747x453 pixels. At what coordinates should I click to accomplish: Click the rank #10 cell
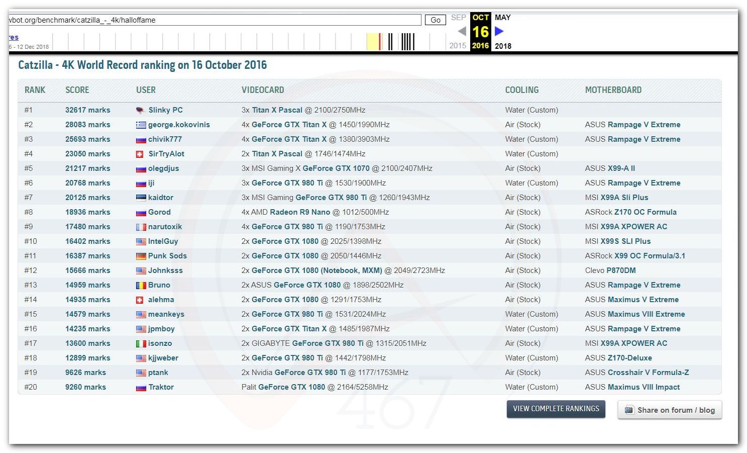click(x=31, y=241)
